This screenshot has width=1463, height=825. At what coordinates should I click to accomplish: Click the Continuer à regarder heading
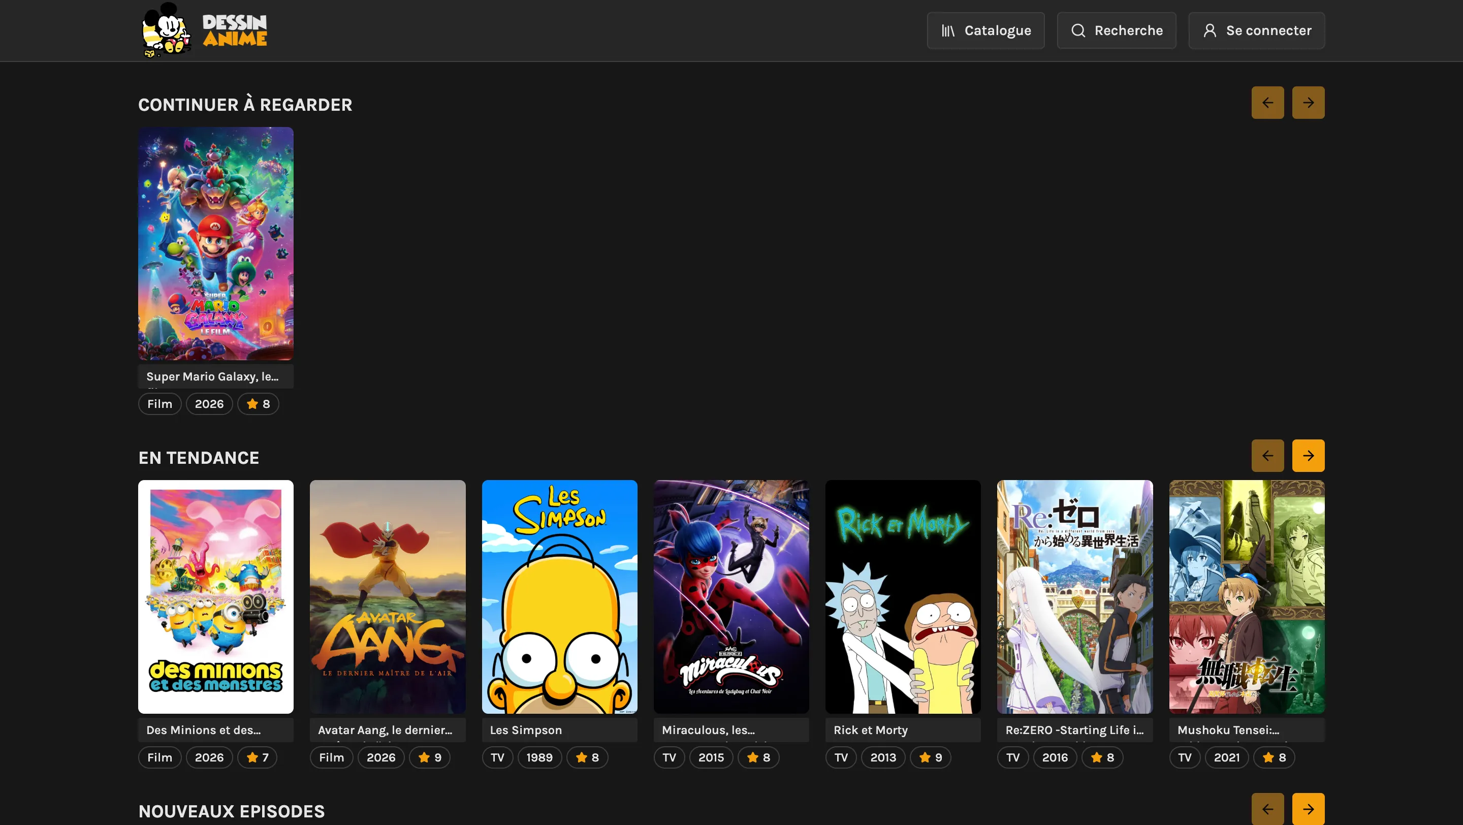point(245,105)
